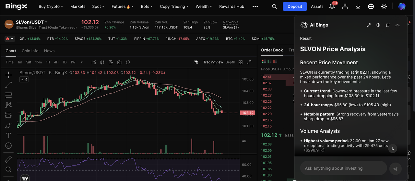Click the blue Deposit button
Viewport: 415px width, 181px height.
295,6
